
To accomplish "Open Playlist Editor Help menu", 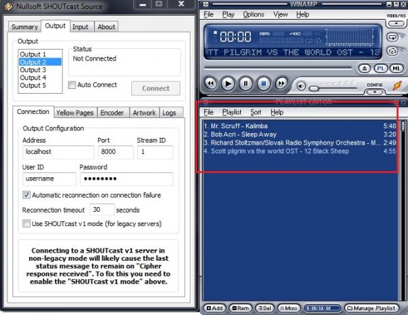I will [x=277, y=112].
